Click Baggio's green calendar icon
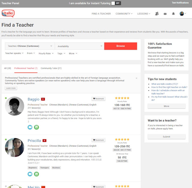Screen dimensions: 192x188 37,127
